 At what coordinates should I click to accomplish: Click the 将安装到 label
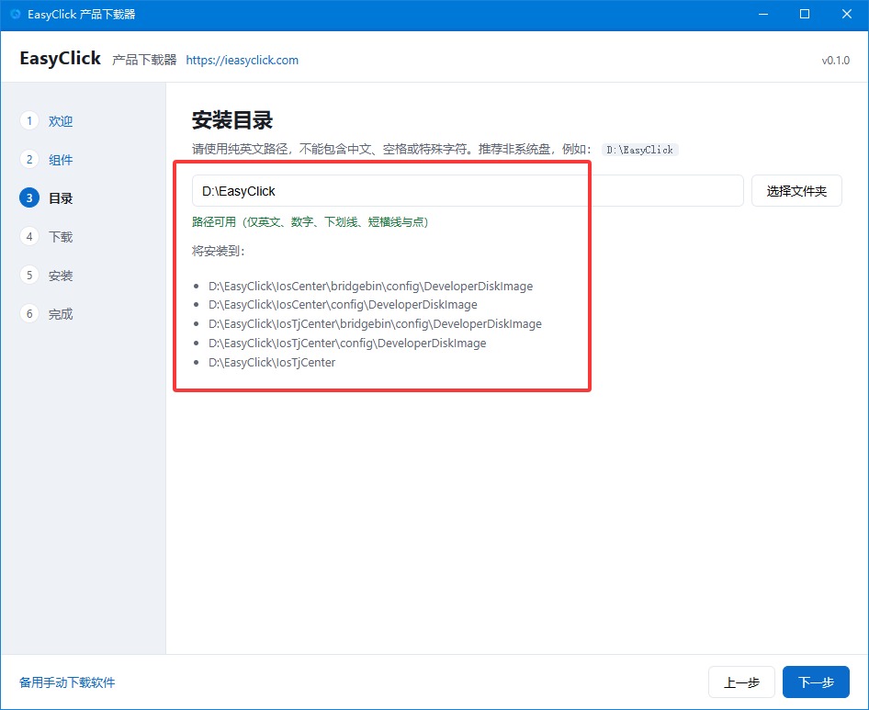point(219,251)
